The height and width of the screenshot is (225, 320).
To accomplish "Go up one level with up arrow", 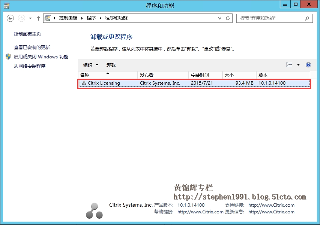I will click(38, 18).
